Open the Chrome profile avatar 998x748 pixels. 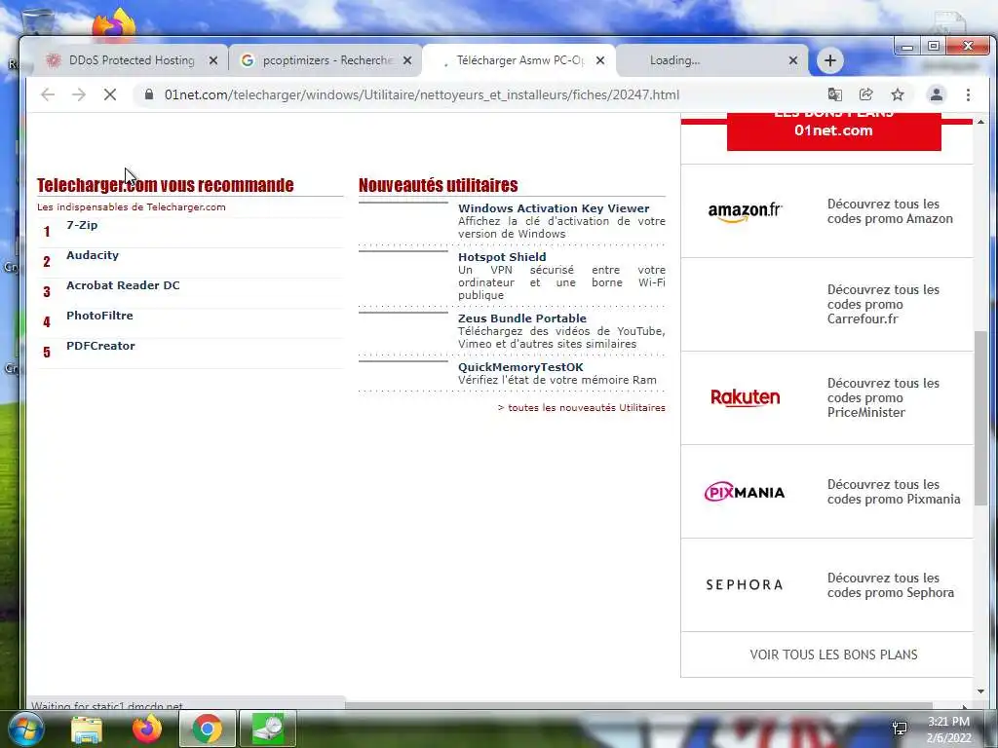937,94
